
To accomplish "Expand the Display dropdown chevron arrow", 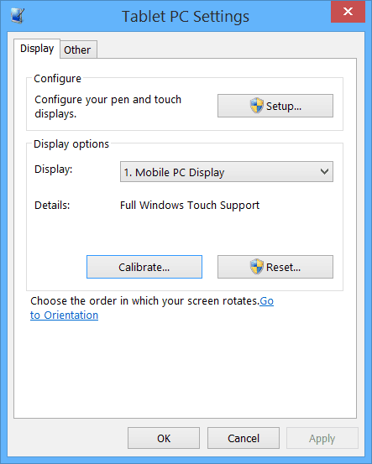I will point(324,172).
